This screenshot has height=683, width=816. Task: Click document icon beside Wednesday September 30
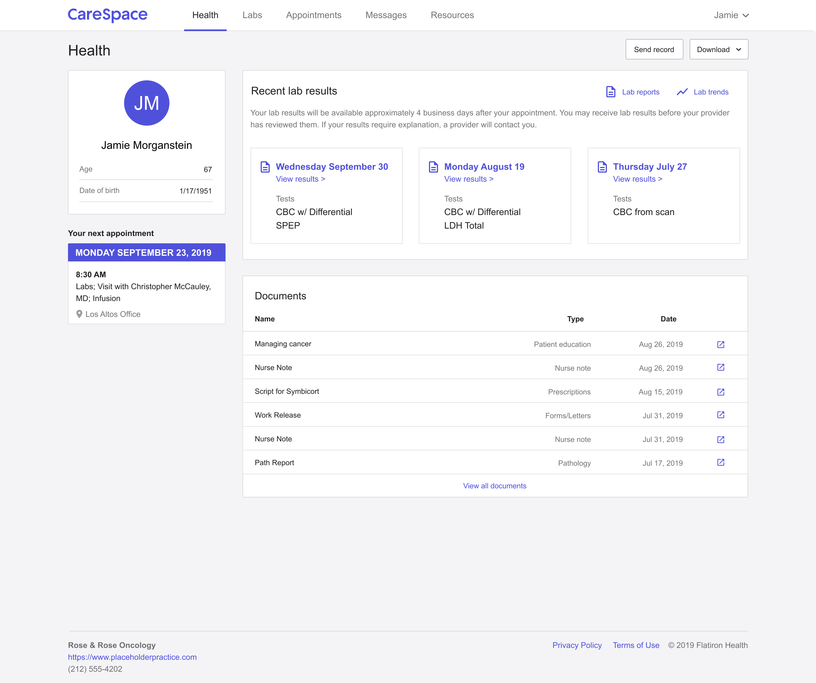tap(265, 167)
